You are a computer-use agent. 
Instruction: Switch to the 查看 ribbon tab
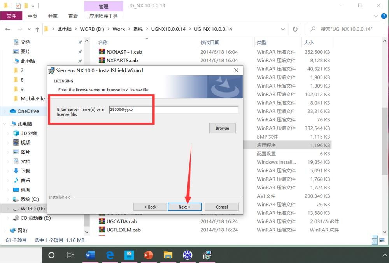click(73, 16)
